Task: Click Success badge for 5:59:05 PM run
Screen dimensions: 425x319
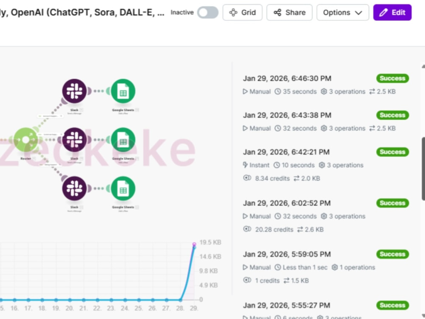Action: [392, 254]
